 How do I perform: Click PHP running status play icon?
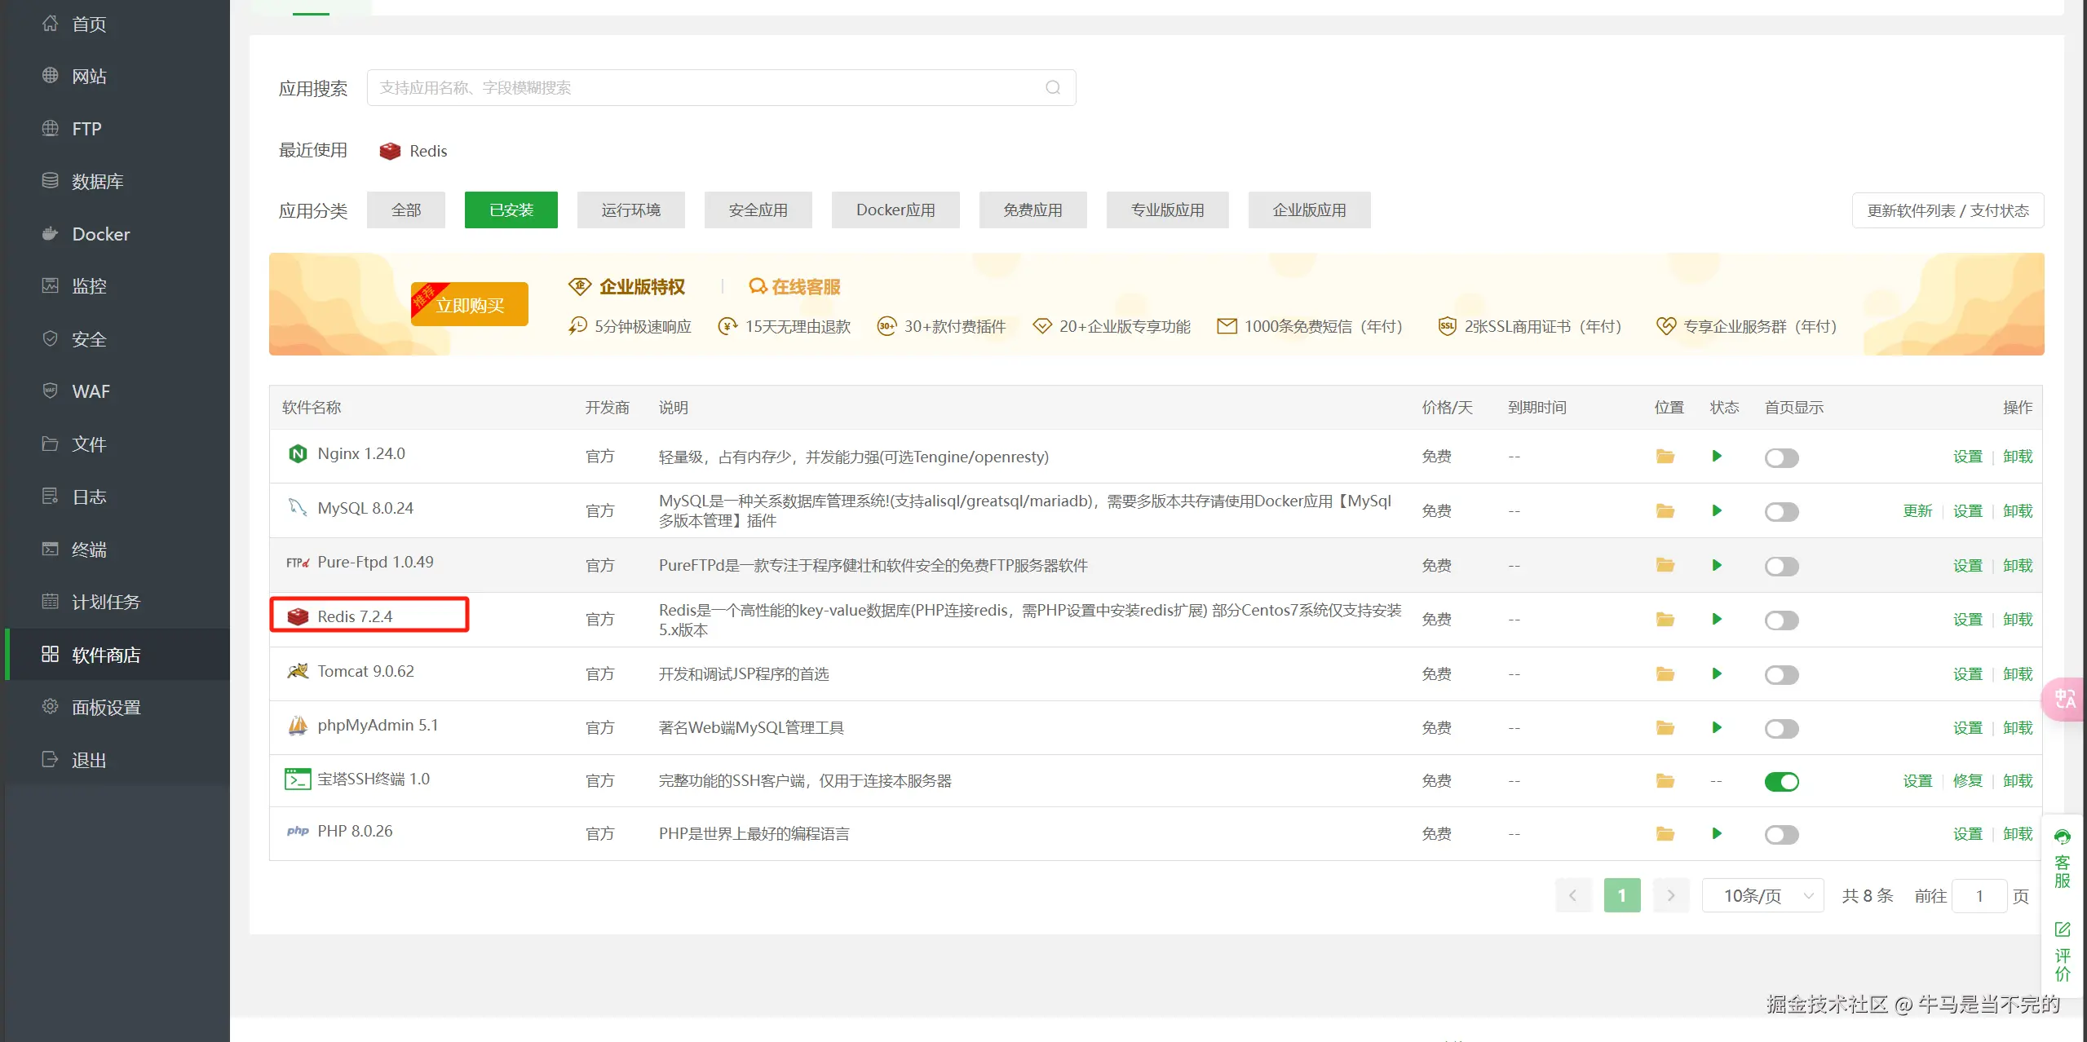(1717, 834)
